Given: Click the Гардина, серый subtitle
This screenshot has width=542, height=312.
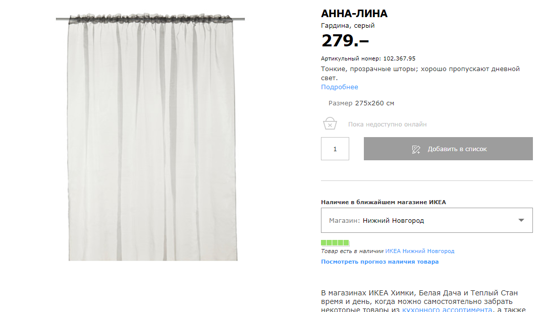Looking at the screenshot, I should tap(348, 26).
